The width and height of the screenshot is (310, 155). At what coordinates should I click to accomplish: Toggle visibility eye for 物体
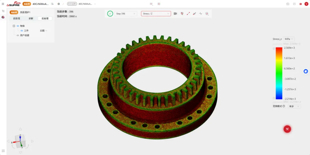(x=18, y=26)
